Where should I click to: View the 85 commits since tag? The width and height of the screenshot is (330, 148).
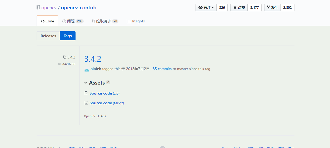162,69
